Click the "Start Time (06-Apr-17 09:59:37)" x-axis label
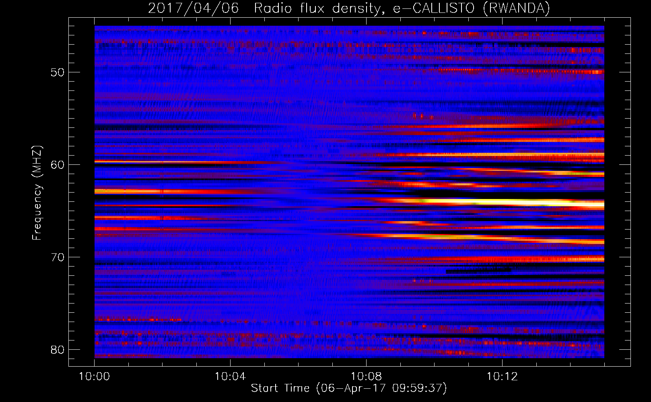The width and height of the screenshot is (651, 402). [349, 388]
